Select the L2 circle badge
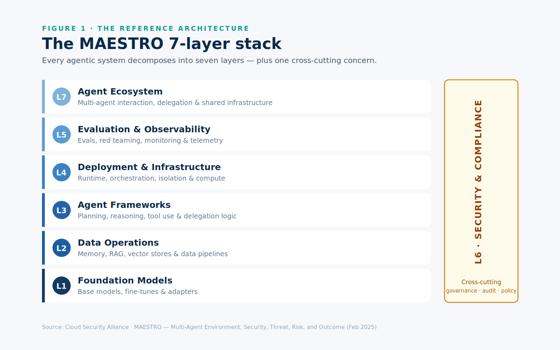This screenshot has height=350, width=560. click(62, 248)
